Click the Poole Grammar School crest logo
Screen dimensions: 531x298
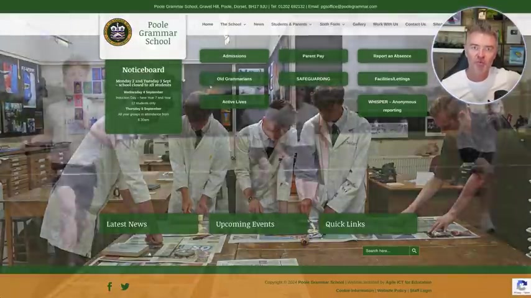point(118,32)
